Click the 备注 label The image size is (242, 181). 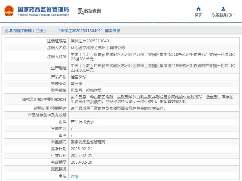(63, 135)
